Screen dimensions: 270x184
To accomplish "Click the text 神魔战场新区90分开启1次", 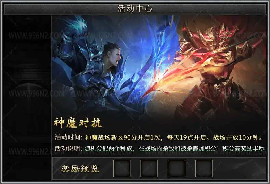I will click(123, 137).
